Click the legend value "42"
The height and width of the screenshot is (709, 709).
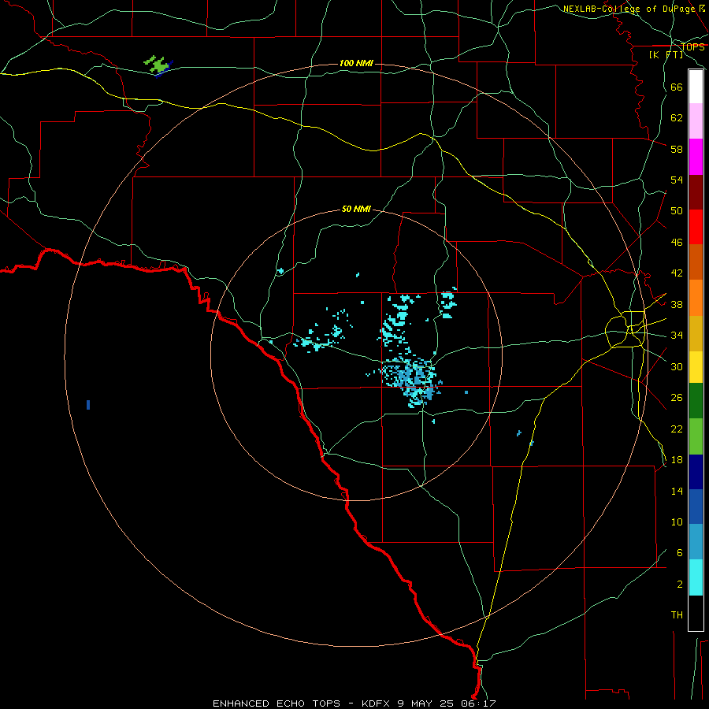pyautogui.click(x=677, y=273)
